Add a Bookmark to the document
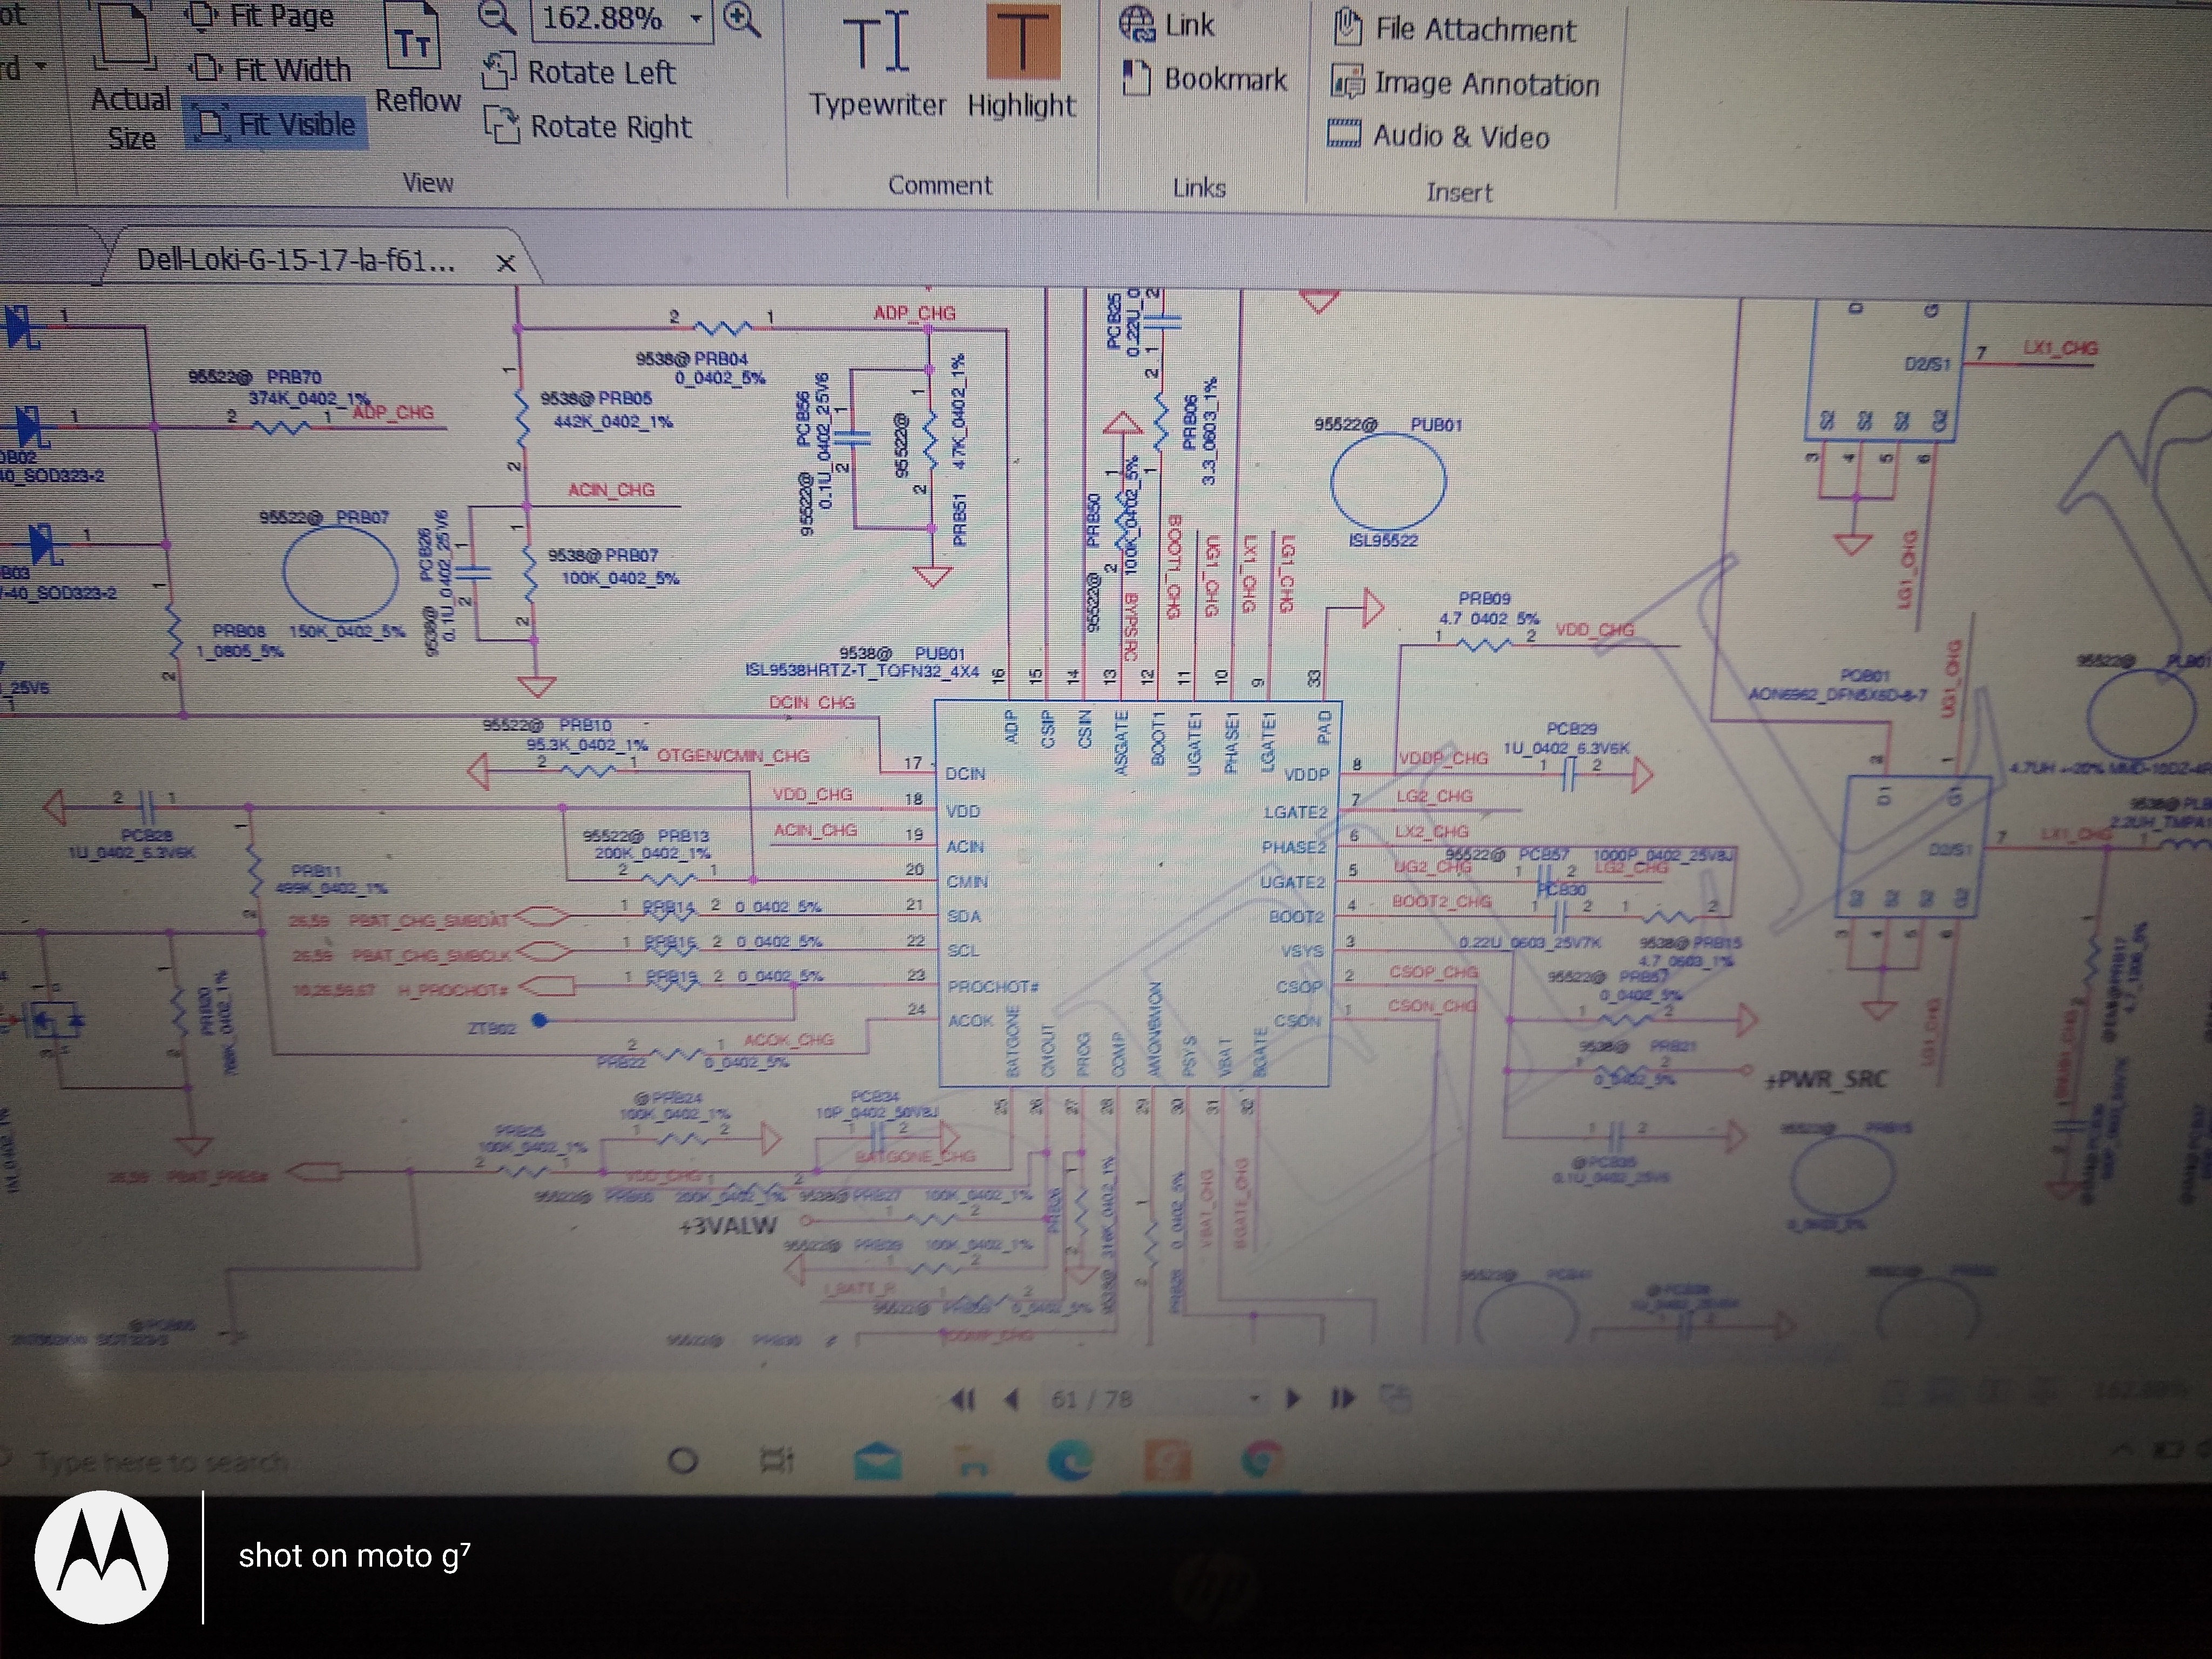This screenshot has height=1659, width=2212. pyautogui.click(x=1205, y=79)
